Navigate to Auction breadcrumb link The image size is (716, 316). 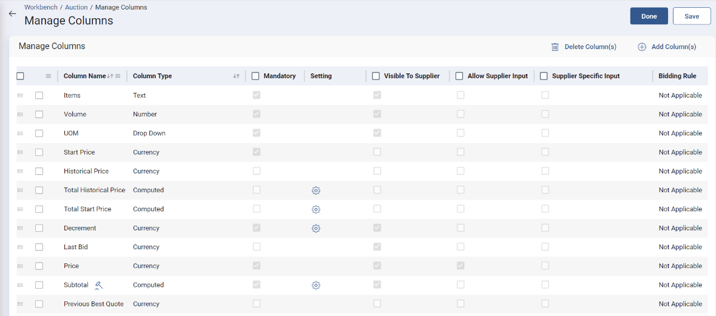(x=77, y=7)
